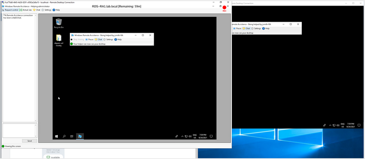Image resolution: width=365 pixels, height=159 pixels.
Task: Toggle Actual size in the helper toolbar
Action: 25,10
